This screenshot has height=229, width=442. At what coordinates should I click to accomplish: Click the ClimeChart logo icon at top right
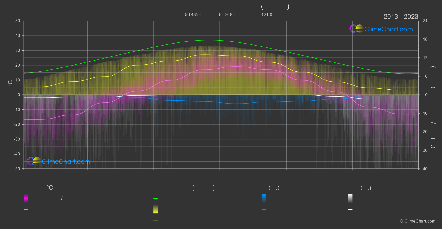[356, 29]
